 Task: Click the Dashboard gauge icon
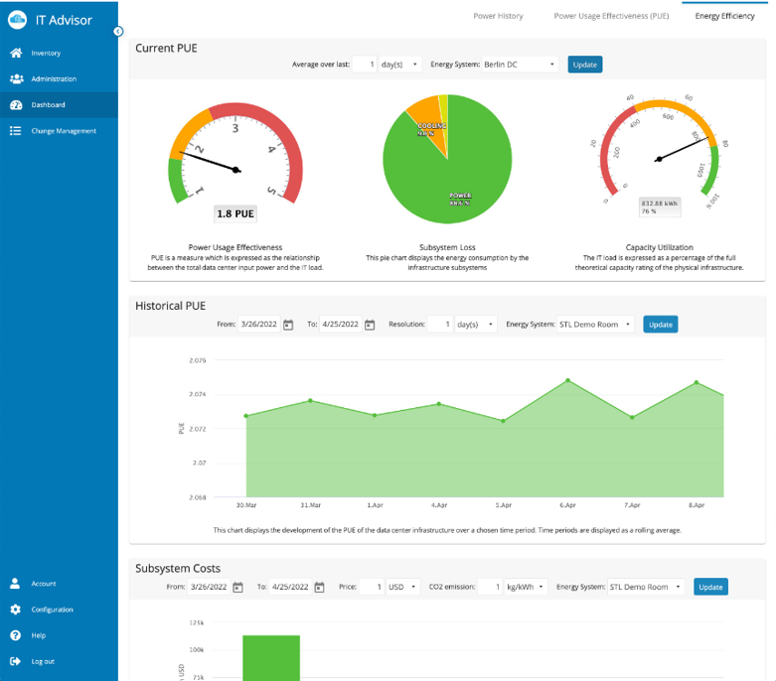16,105
